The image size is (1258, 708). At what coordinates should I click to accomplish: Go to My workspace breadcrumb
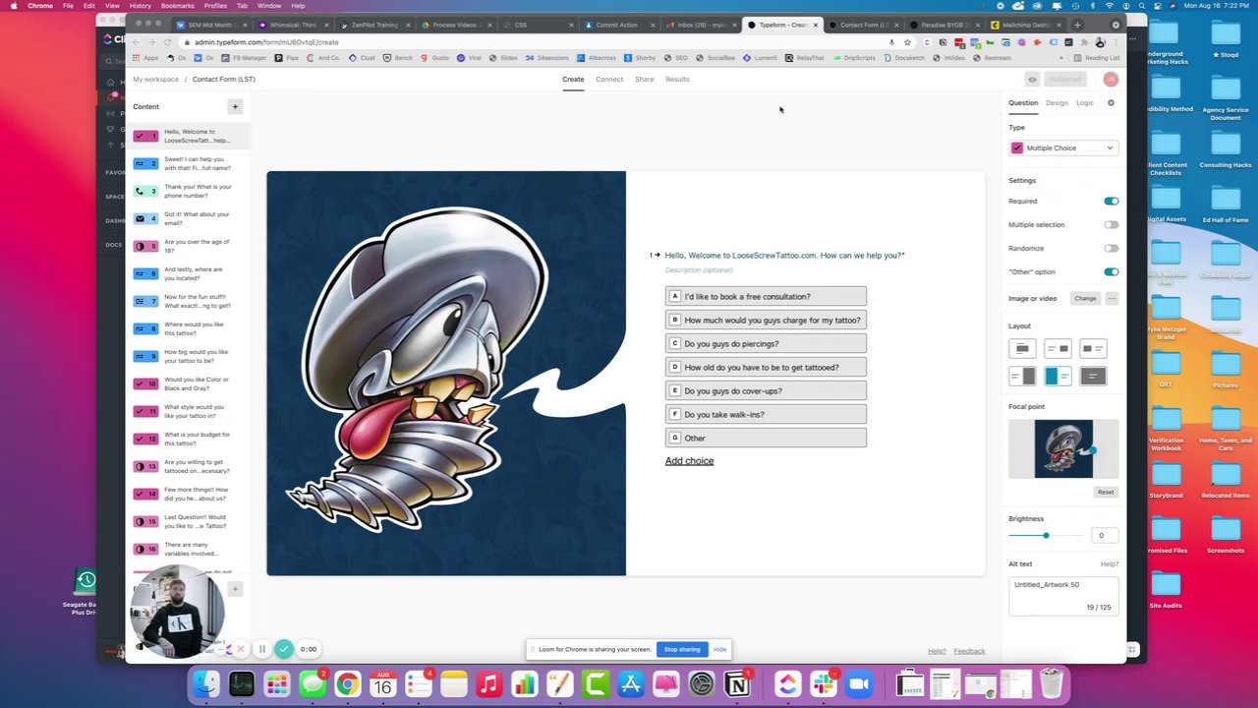tap(156, 79)
